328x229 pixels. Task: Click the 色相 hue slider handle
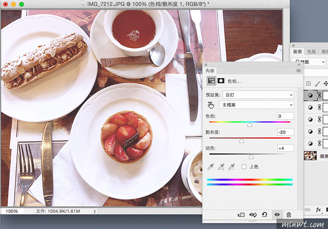coord(250,125)
